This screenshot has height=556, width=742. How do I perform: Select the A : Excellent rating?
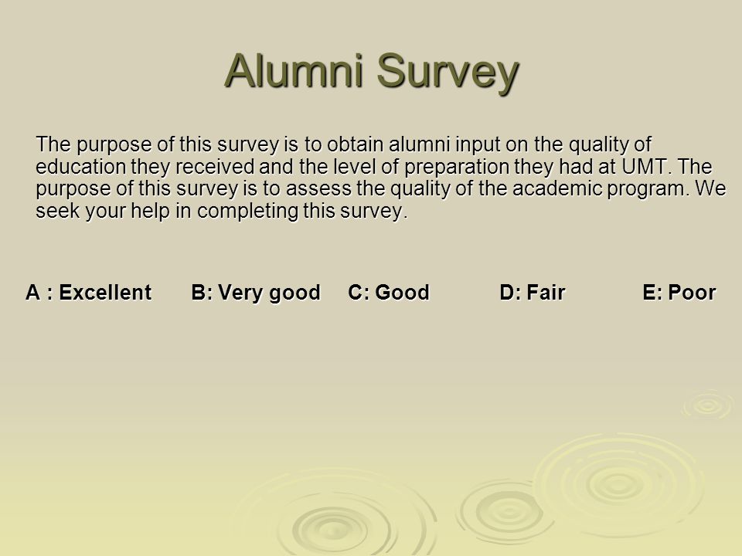pos(88,292)
